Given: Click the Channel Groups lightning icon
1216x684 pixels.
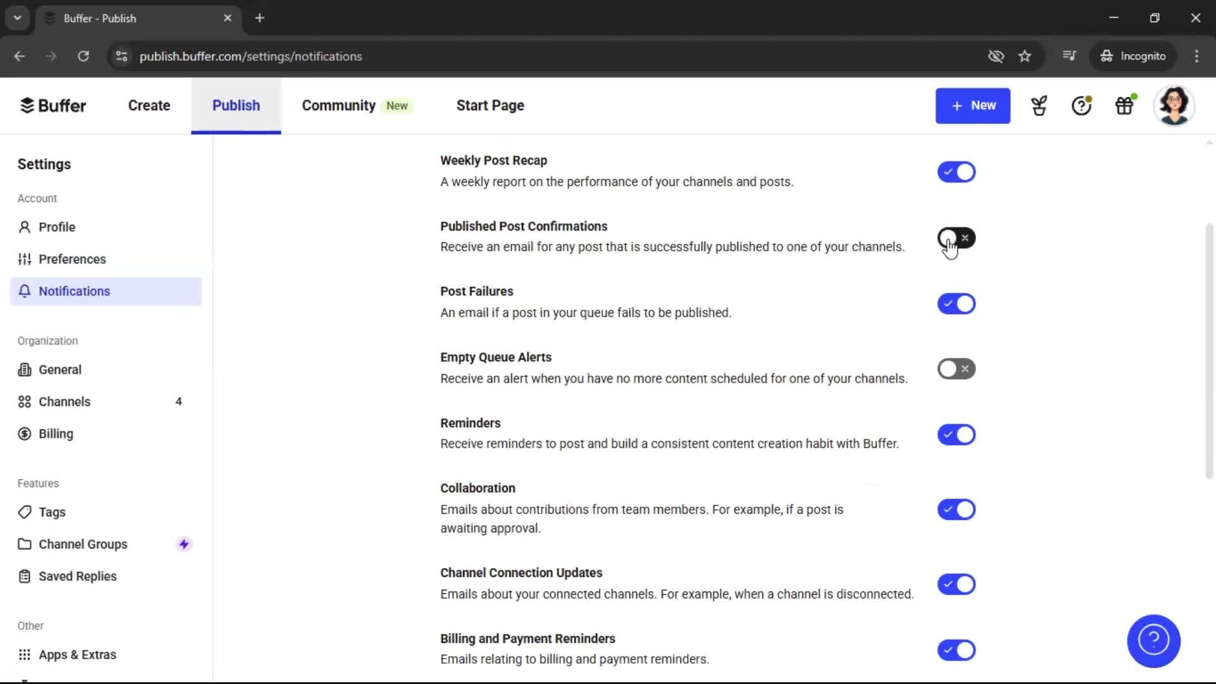Looking at the screenshot, I should 184,543.
